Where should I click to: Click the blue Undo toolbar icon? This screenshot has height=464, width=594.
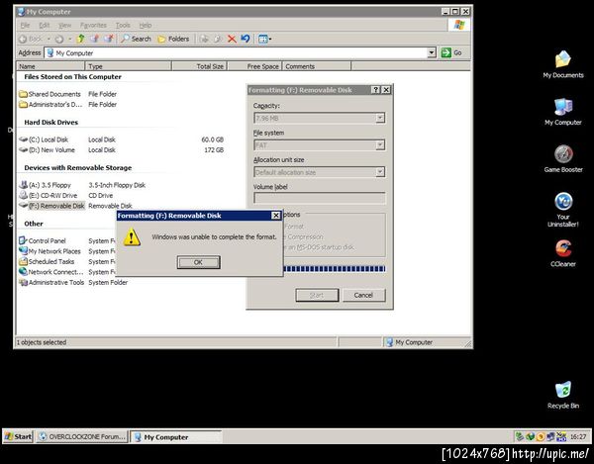coord(246,39)
